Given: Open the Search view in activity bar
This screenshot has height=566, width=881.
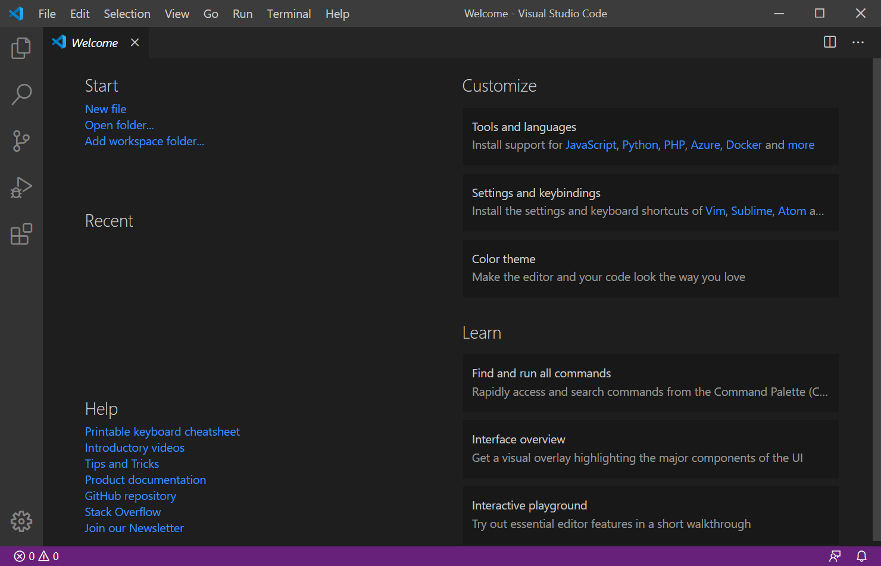Looking at the screenshot, I should [21, 94].
